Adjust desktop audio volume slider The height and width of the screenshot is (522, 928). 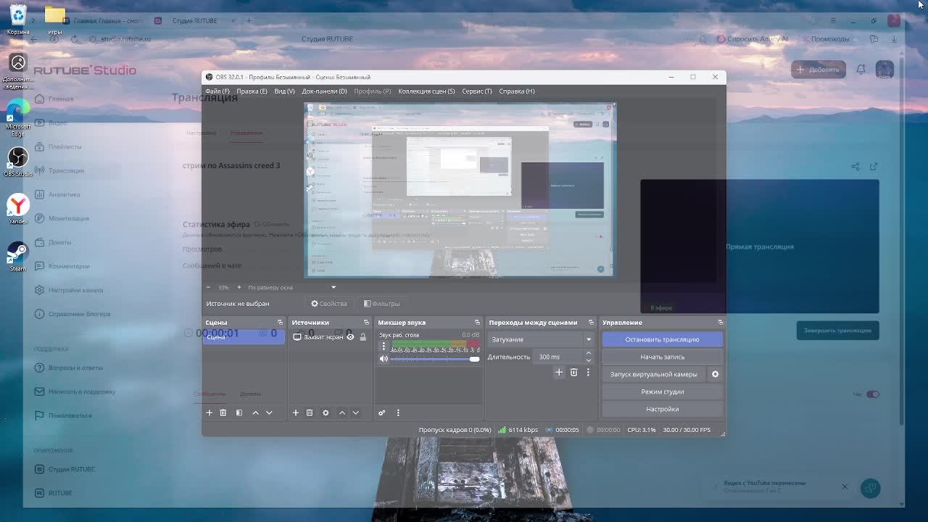click(x=473, y=359)
